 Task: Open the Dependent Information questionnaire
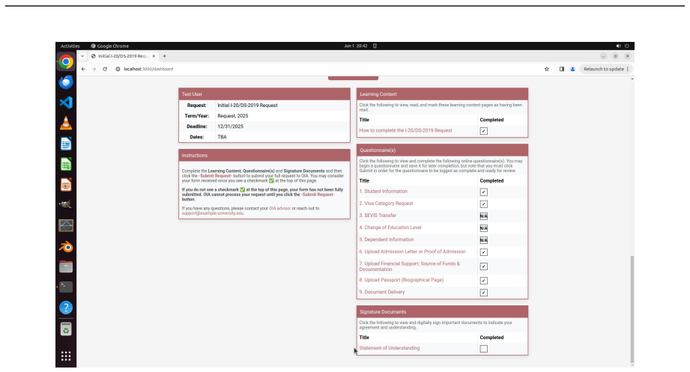(x=387, y=240)
